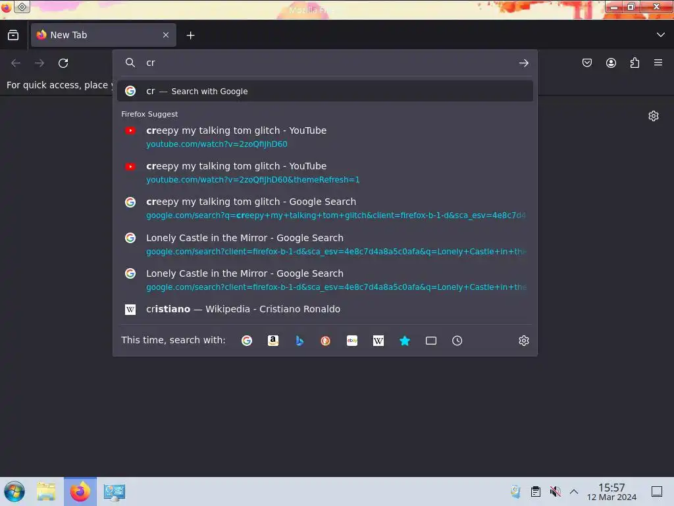
Task: Search this time with eBay
Action: (x=352, y=341)
